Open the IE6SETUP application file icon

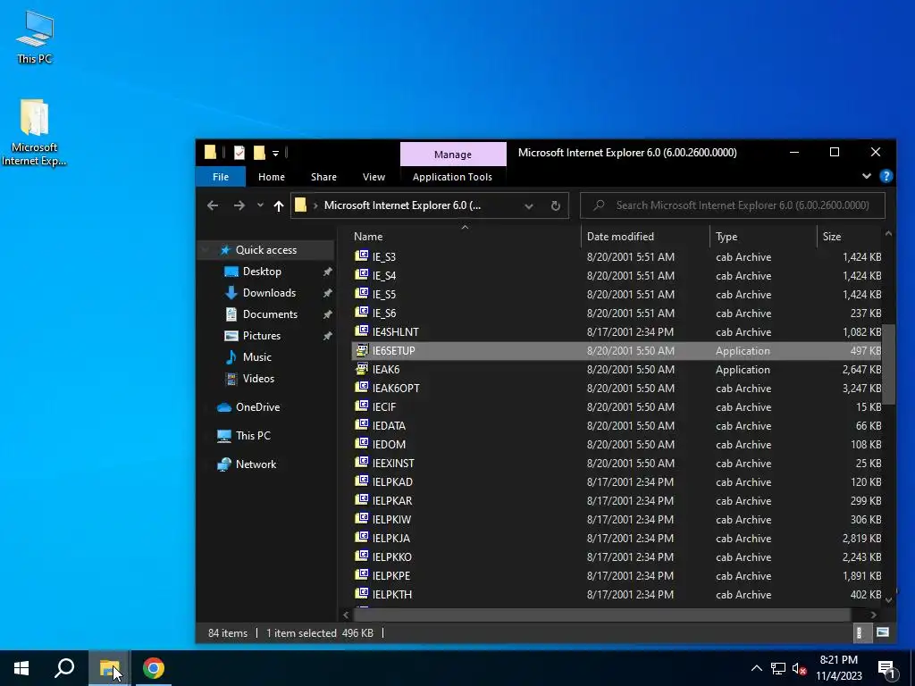pos(363,350)
